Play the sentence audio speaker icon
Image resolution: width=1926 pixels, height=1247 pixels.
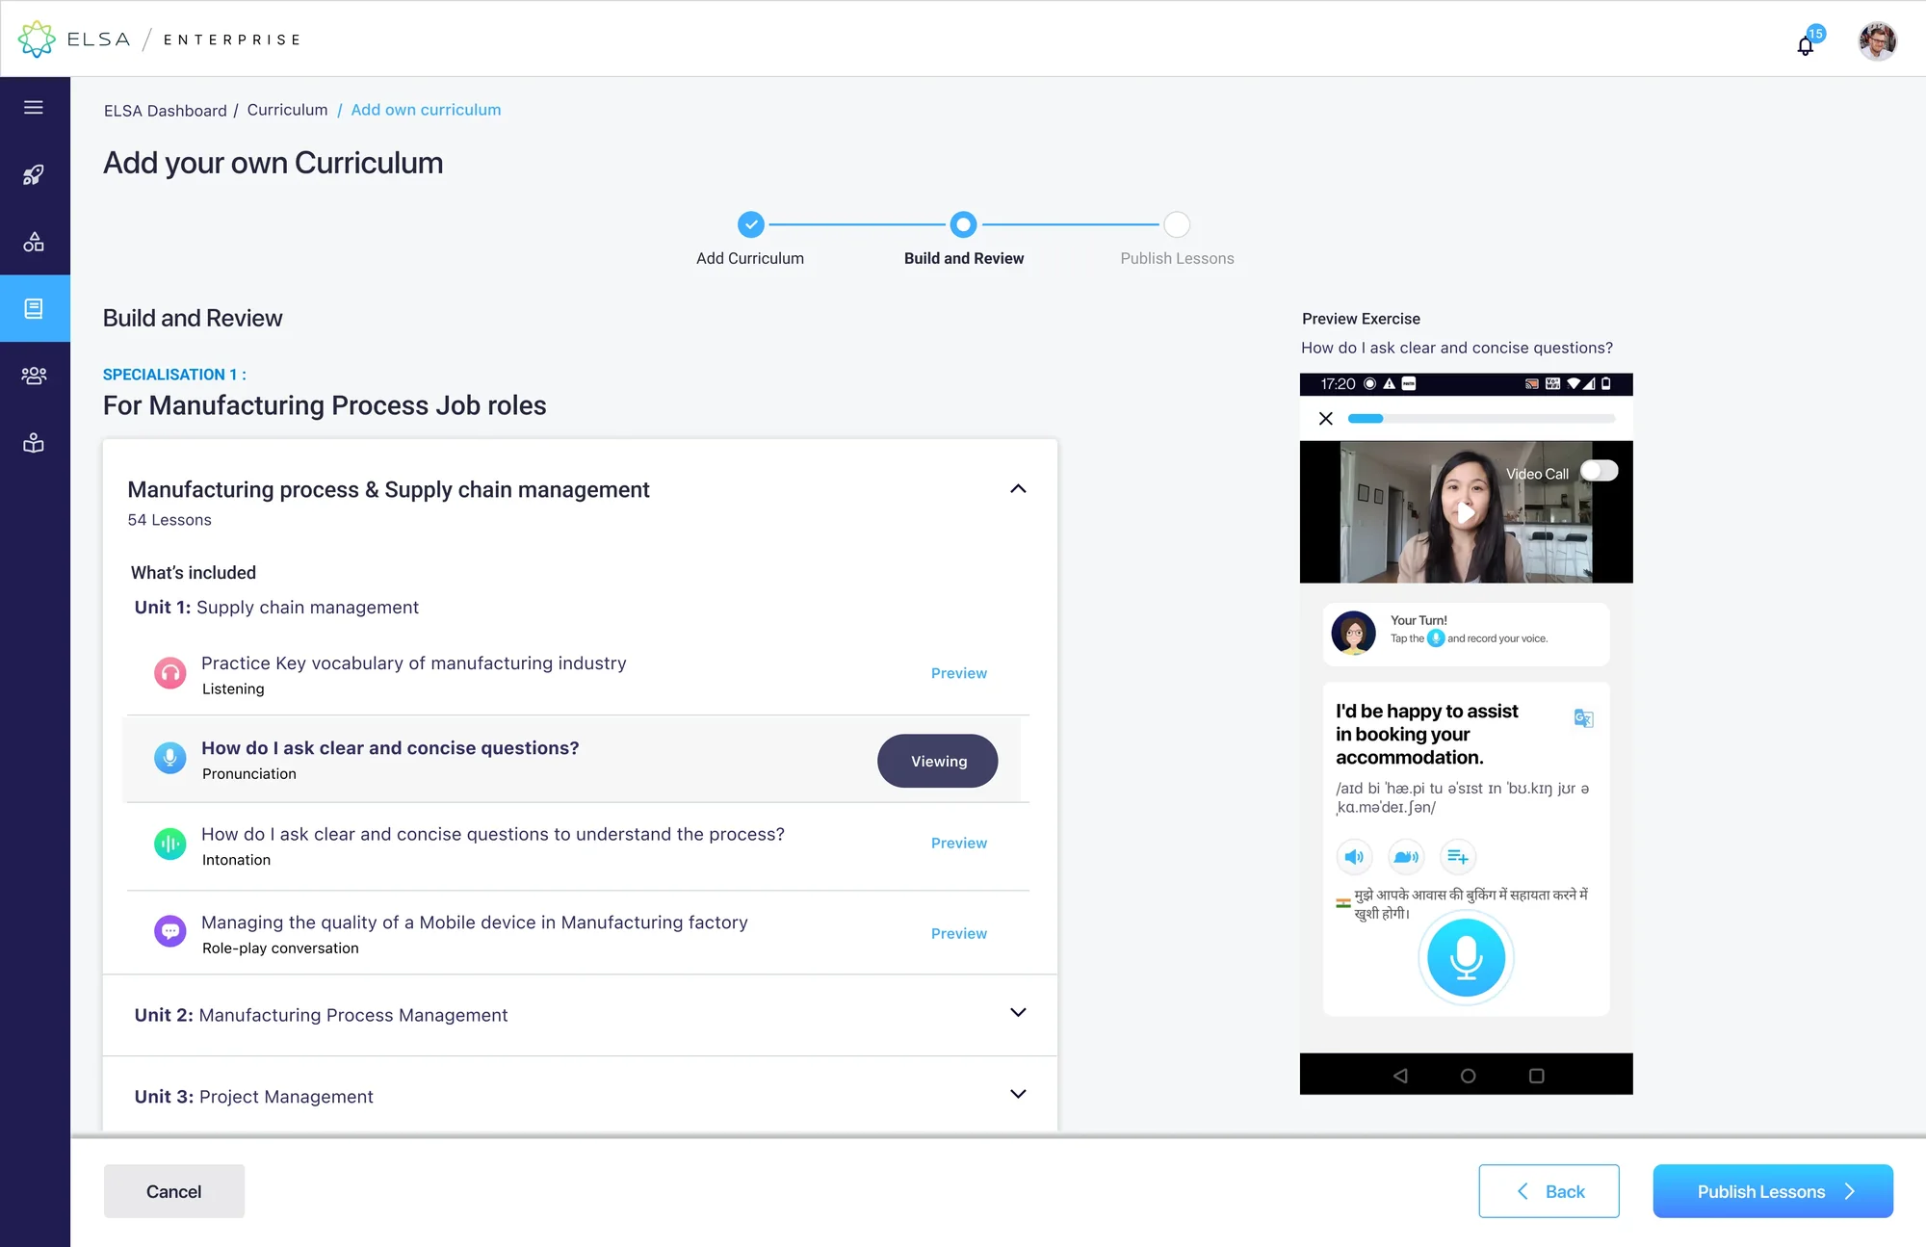coord(1354,857)
